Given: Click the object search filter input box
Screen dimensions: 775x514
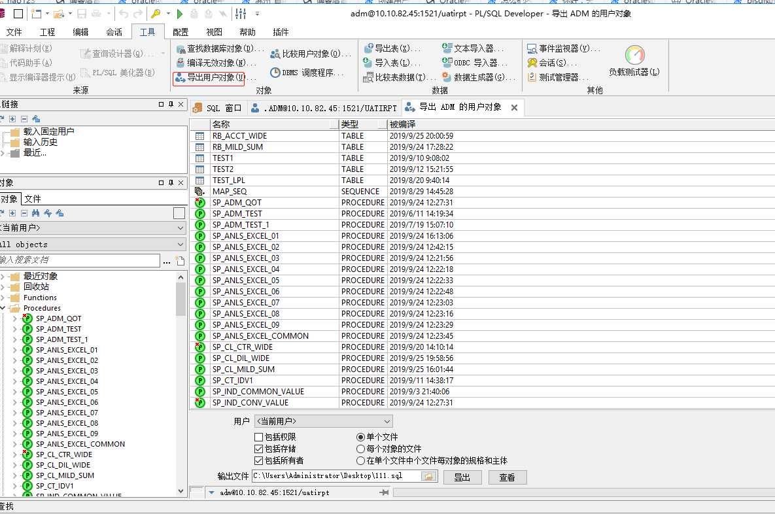Looking at the screenshot, I should point(80,260).
